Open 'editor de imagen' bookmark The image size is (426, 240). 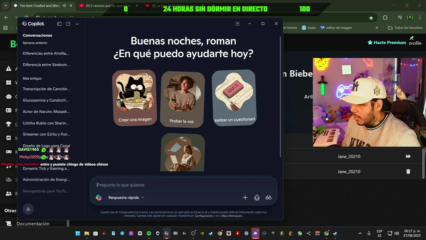click(336, 28)
